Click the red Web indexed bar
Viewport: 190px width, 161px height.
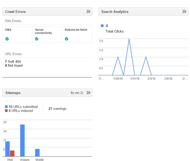pyautogui.click(x=12, y=153)
